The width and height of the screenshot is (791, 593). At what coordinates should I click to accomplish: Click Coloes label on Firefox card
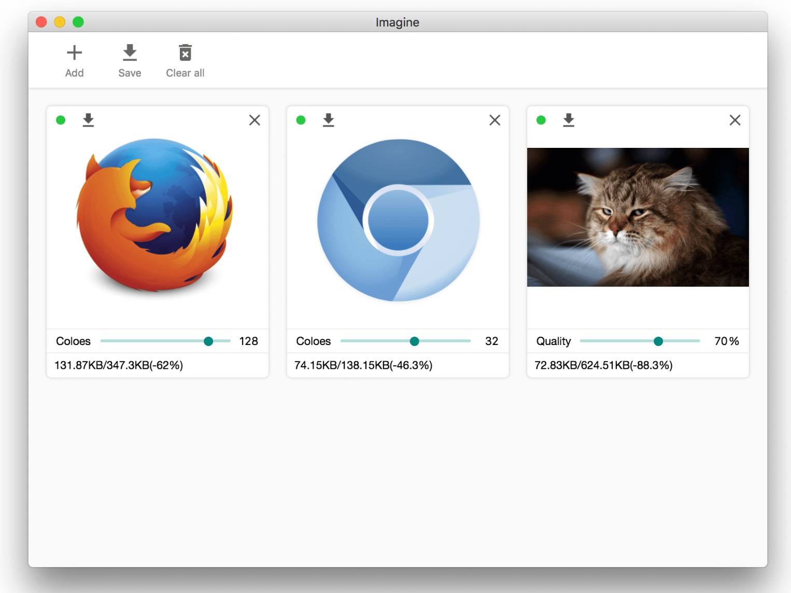(x=73, y=341)
